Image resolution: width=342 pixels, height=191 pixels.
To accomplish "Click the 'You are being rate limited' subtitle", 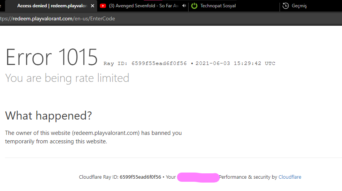I will (x=67, y=78).
